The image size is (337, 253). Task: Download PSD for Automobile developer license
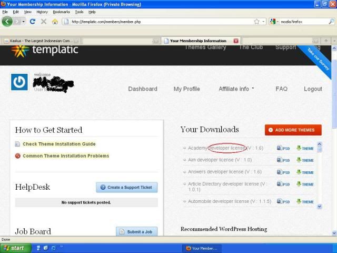click(283, 201)
